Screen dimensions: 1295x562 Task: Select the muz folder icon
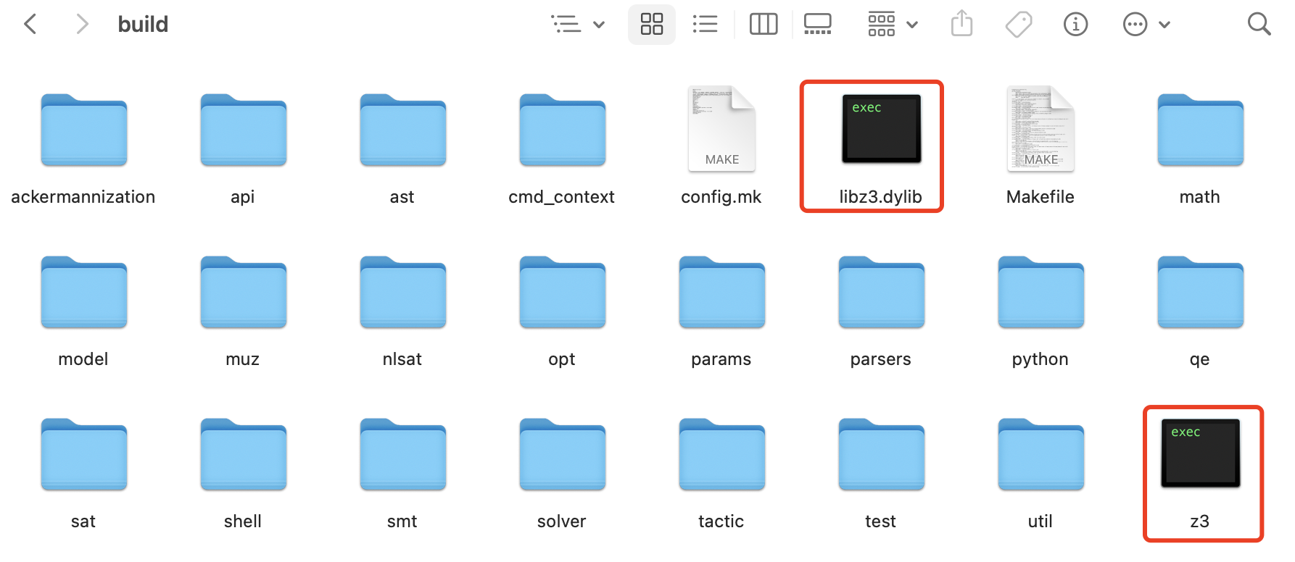[243, 293]
